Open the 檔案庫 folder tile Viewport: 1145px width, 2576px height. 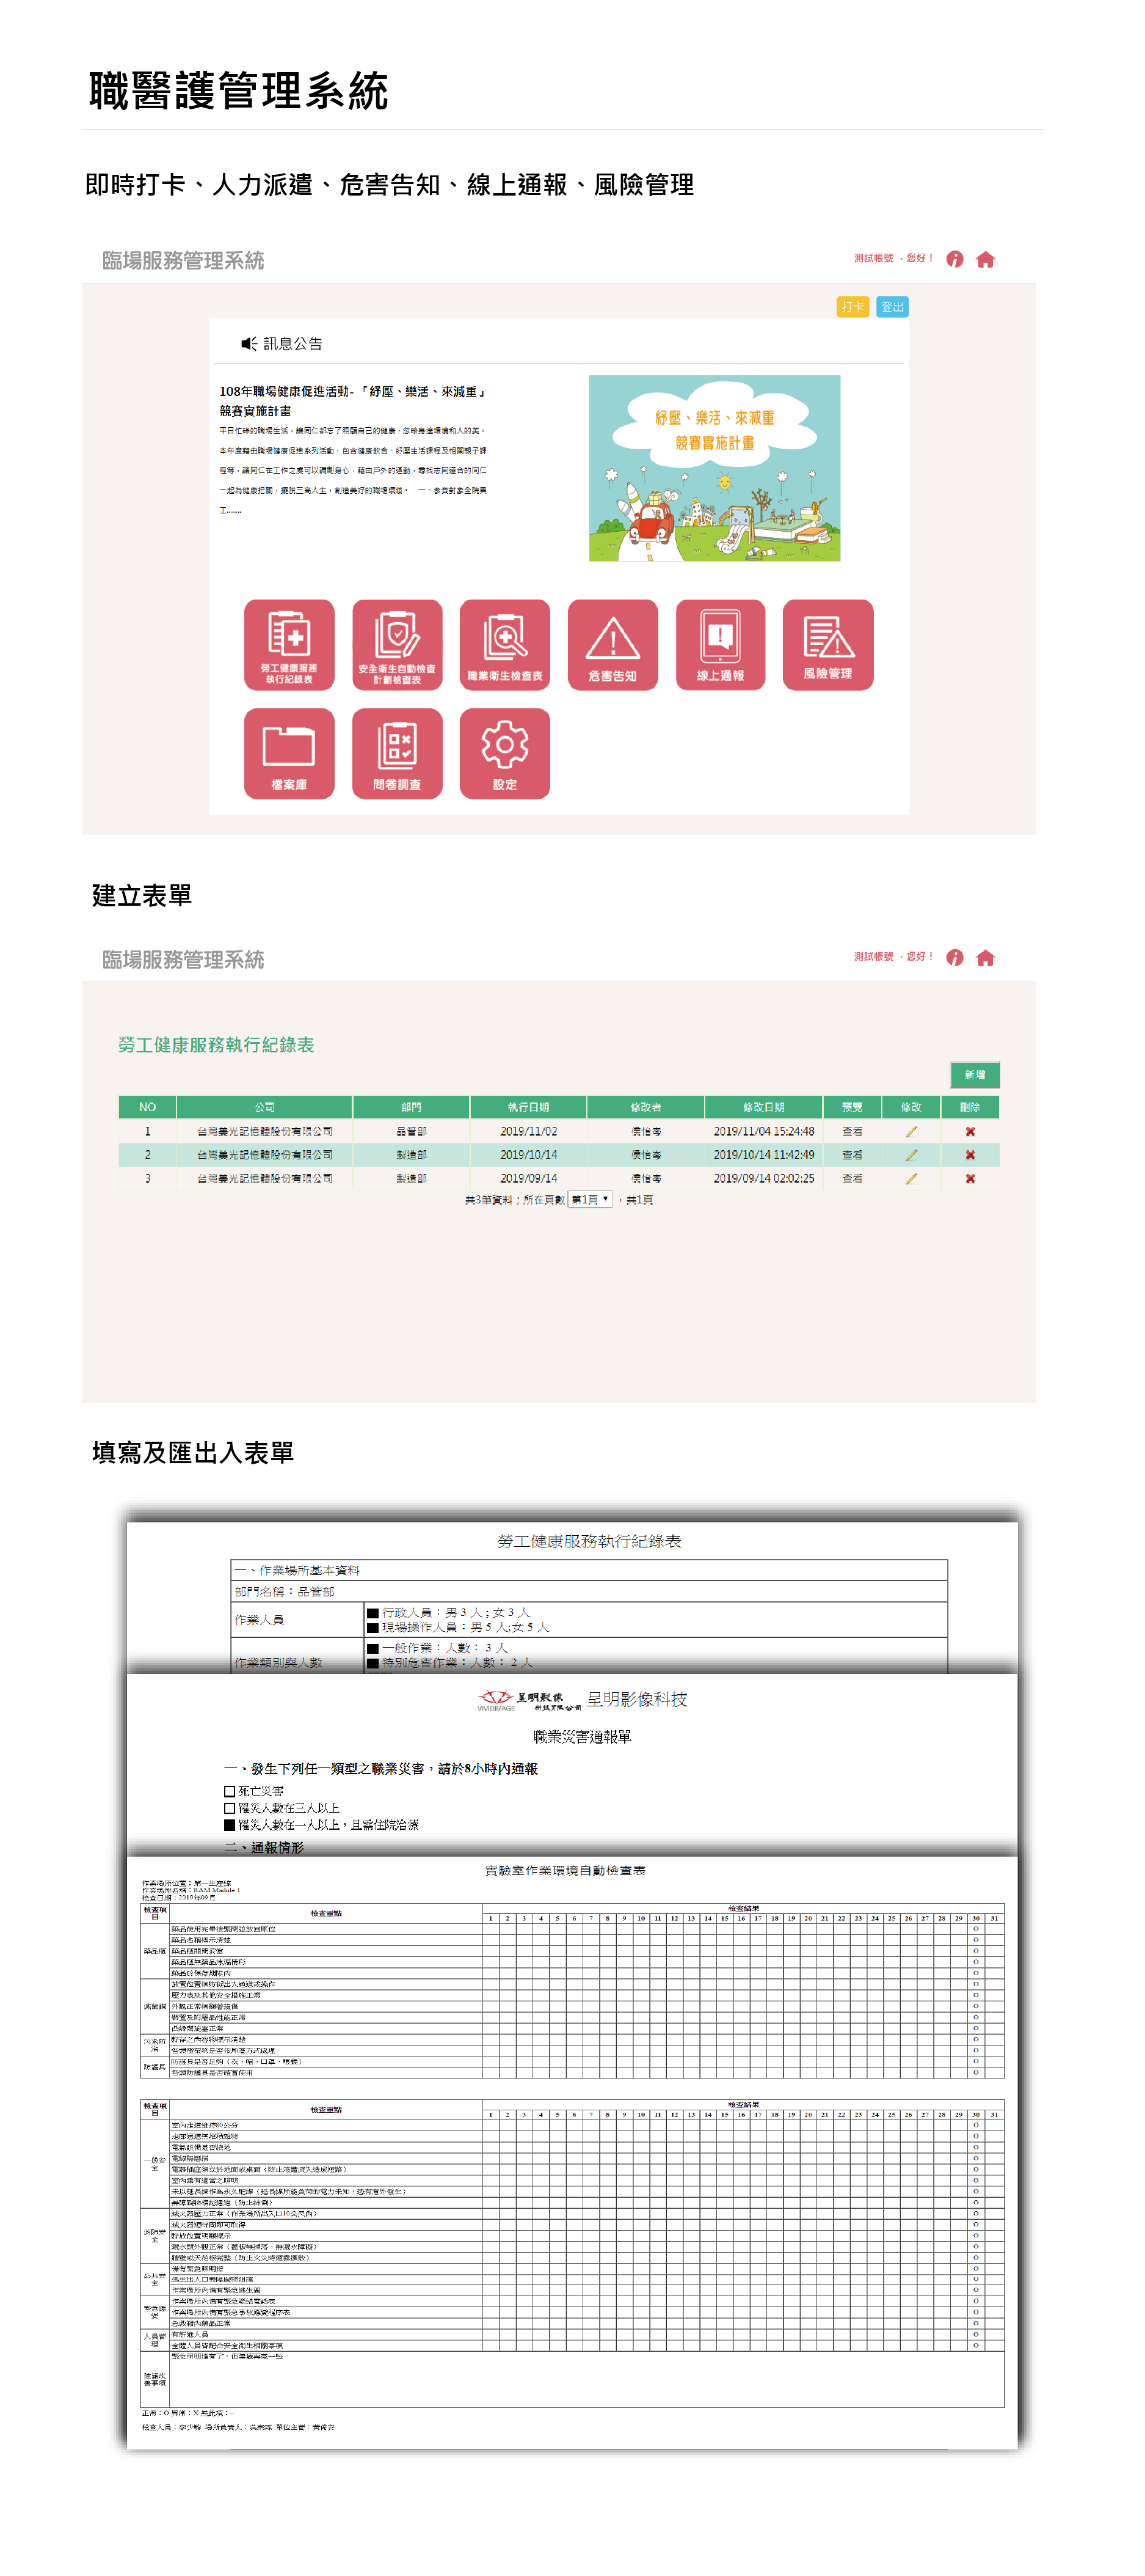tap(289, 754)
